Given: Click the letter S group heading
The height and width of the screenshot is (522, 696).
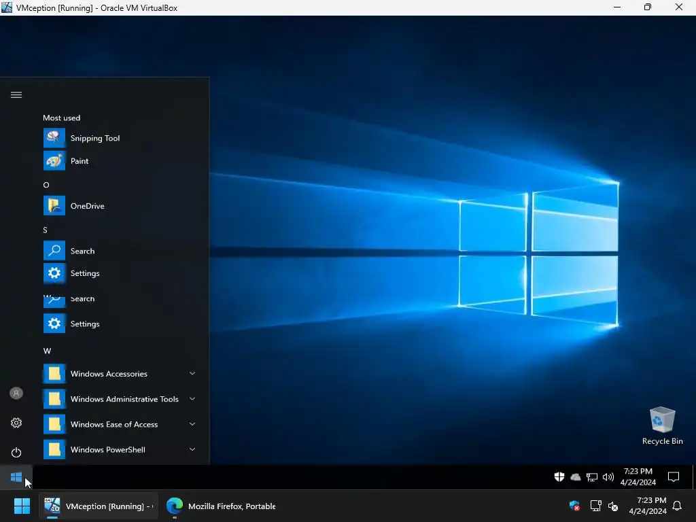Looking at the screenshot, I should coord(46,230).
